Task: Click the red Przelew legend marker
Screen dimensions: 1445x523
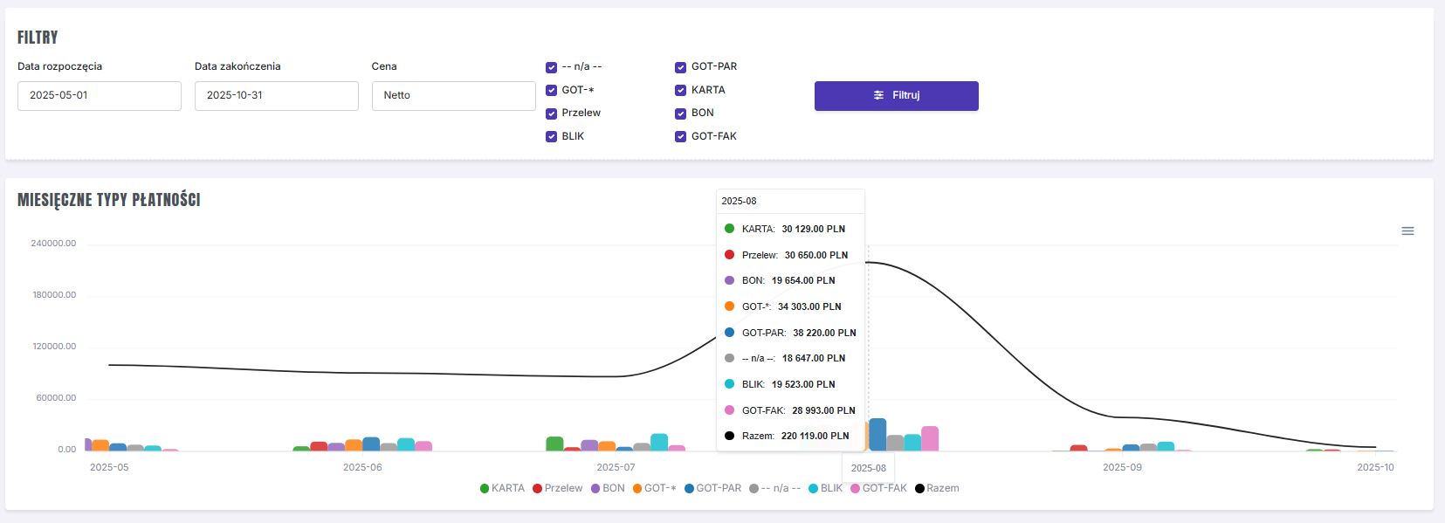Action: pyautogui.click(x=538, y=489)
